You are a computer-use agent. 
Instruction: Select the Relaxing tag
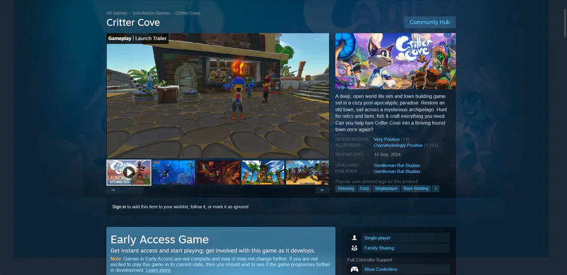[x=346, y=189]
